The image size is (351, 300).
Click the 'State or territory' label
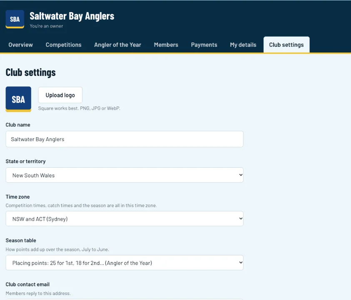coord(25,161)
